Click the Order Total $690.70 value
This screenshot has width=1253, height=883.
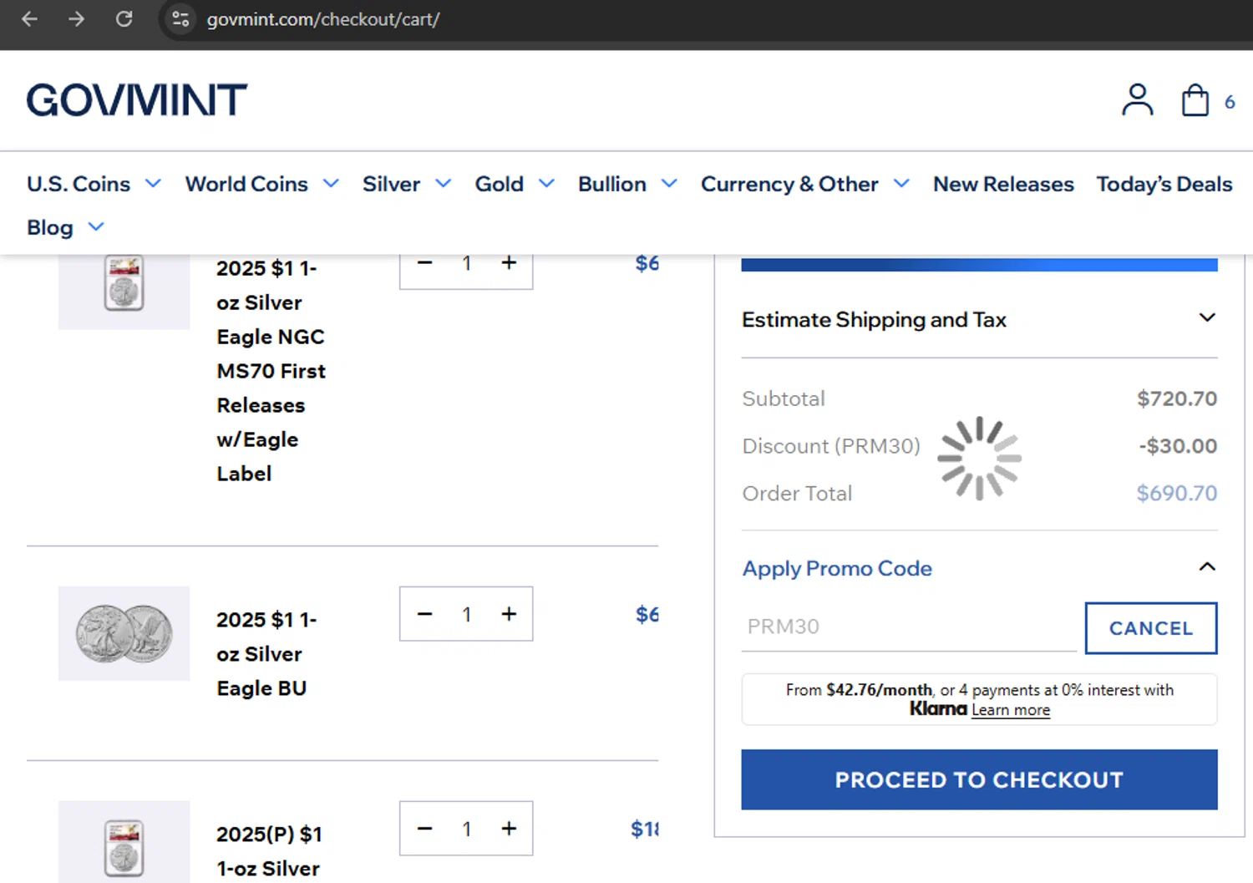point(1176,494)
